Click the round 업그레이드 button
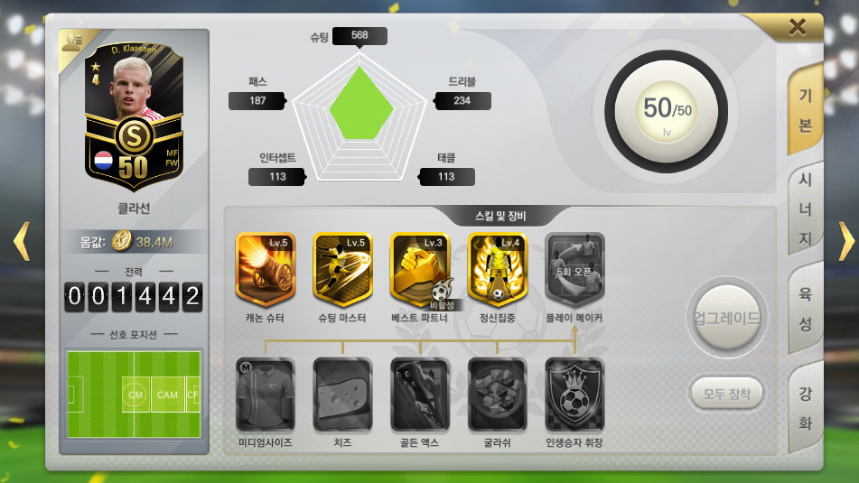This screenshot has height=483, width=859. (727, 318)
